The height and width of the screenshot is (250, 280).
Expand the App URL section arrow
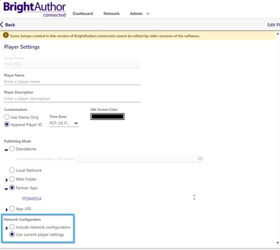point(7,210)
